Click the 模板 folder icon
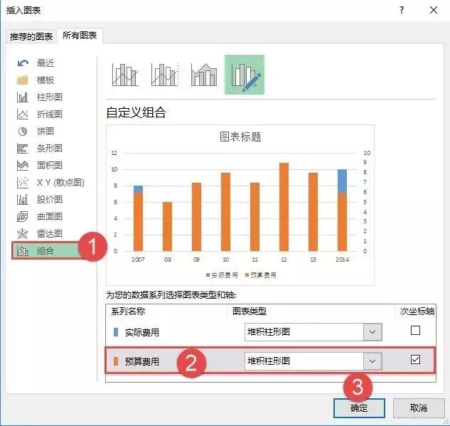This screenshot has height=426, width=450. pos(22,80)
